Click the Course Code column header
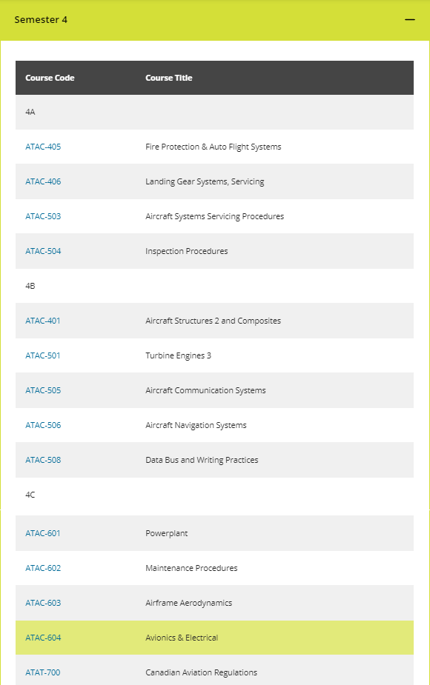Image resolution: width=430 pixels, height=685 pixels. (x=50, y=78)
